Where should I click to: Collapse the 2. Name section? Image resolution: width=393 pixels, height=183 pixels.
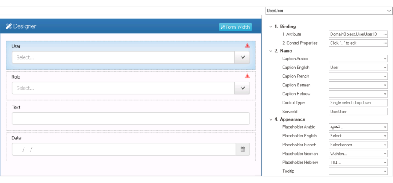click(x=271, y=51)
